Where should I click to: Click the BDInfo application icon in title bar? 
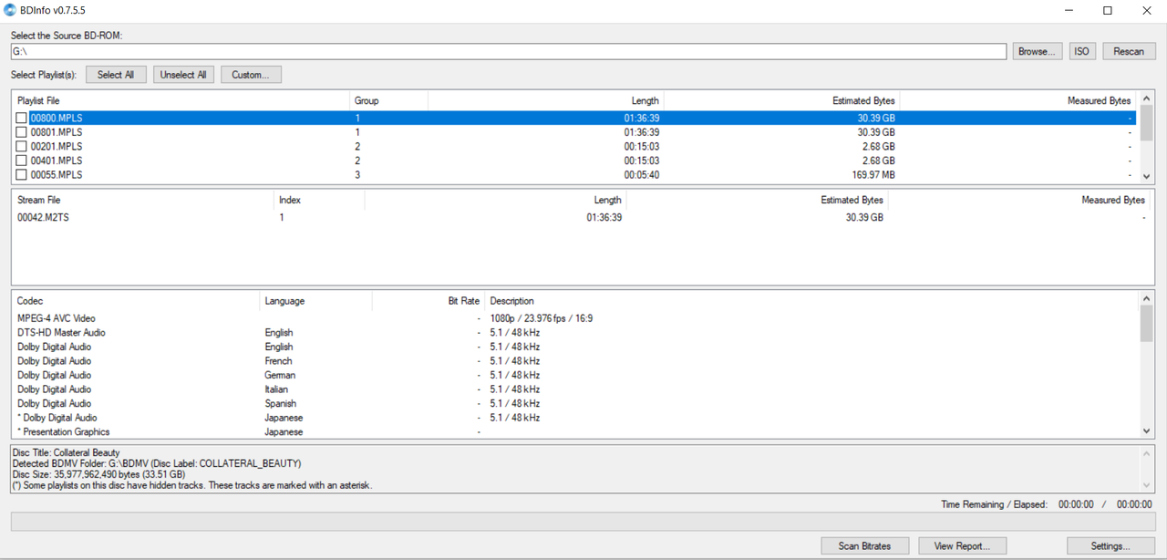click(x=11, y=10)
